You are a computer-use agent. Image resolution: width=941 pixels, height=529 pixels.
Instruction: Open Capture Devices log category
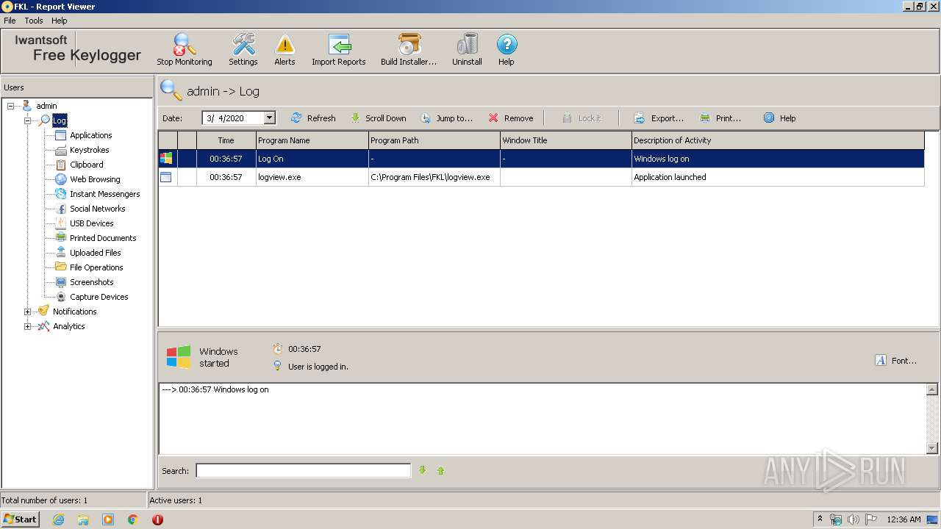pos(99,297)
